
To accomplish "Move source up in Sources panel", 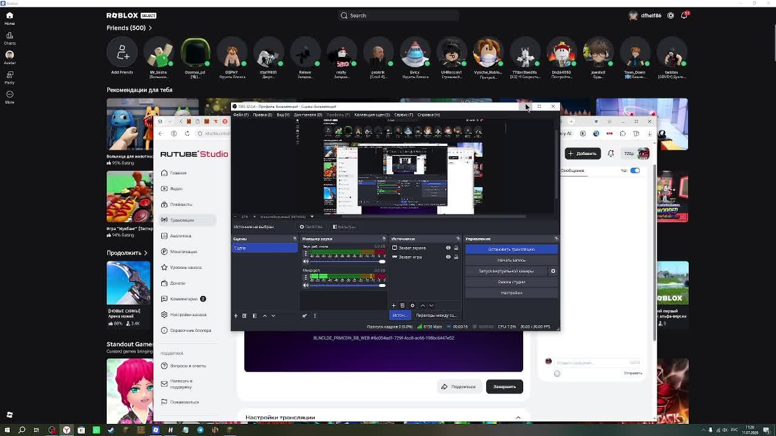I will pyautogui.click(x=423, y=305).
